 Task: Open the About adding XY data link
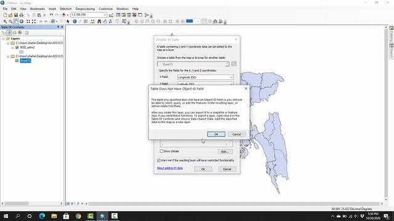click(170, 168)
